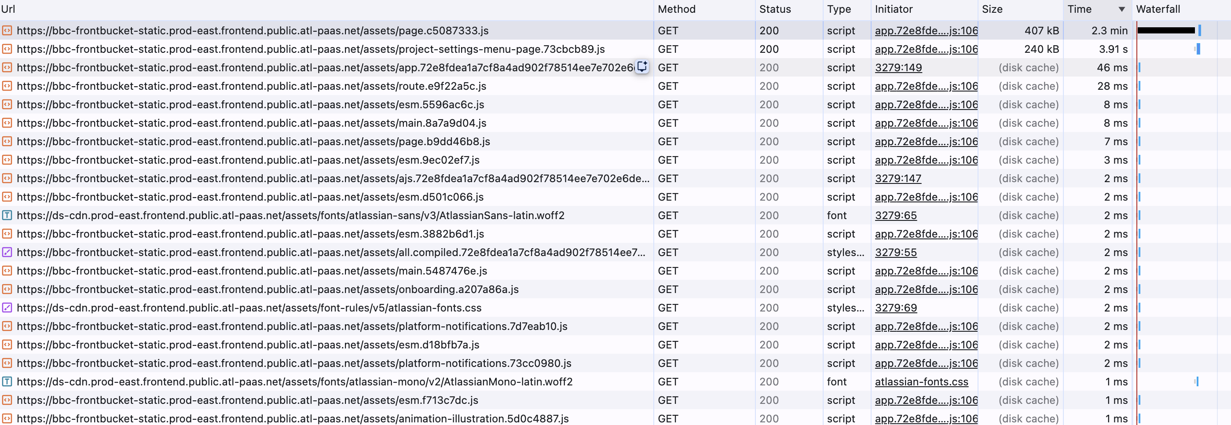Viewport: 1231px width, 425px height.
Task: Click the AI assist icon on app.72e8fdea row
Action: [x=642, y=67]
